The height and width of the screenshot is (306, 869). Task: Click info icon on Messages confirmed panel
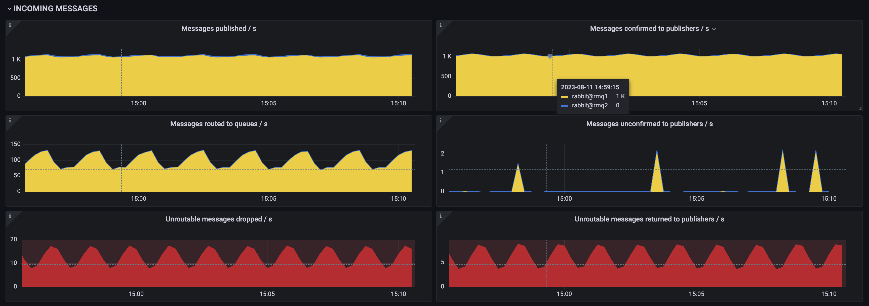(441, 25)
